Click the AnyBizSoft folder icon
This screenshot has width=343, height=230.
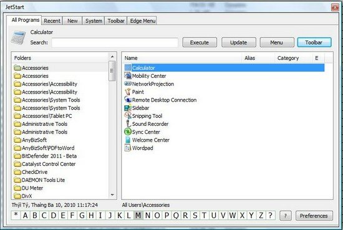click(17, 140)
